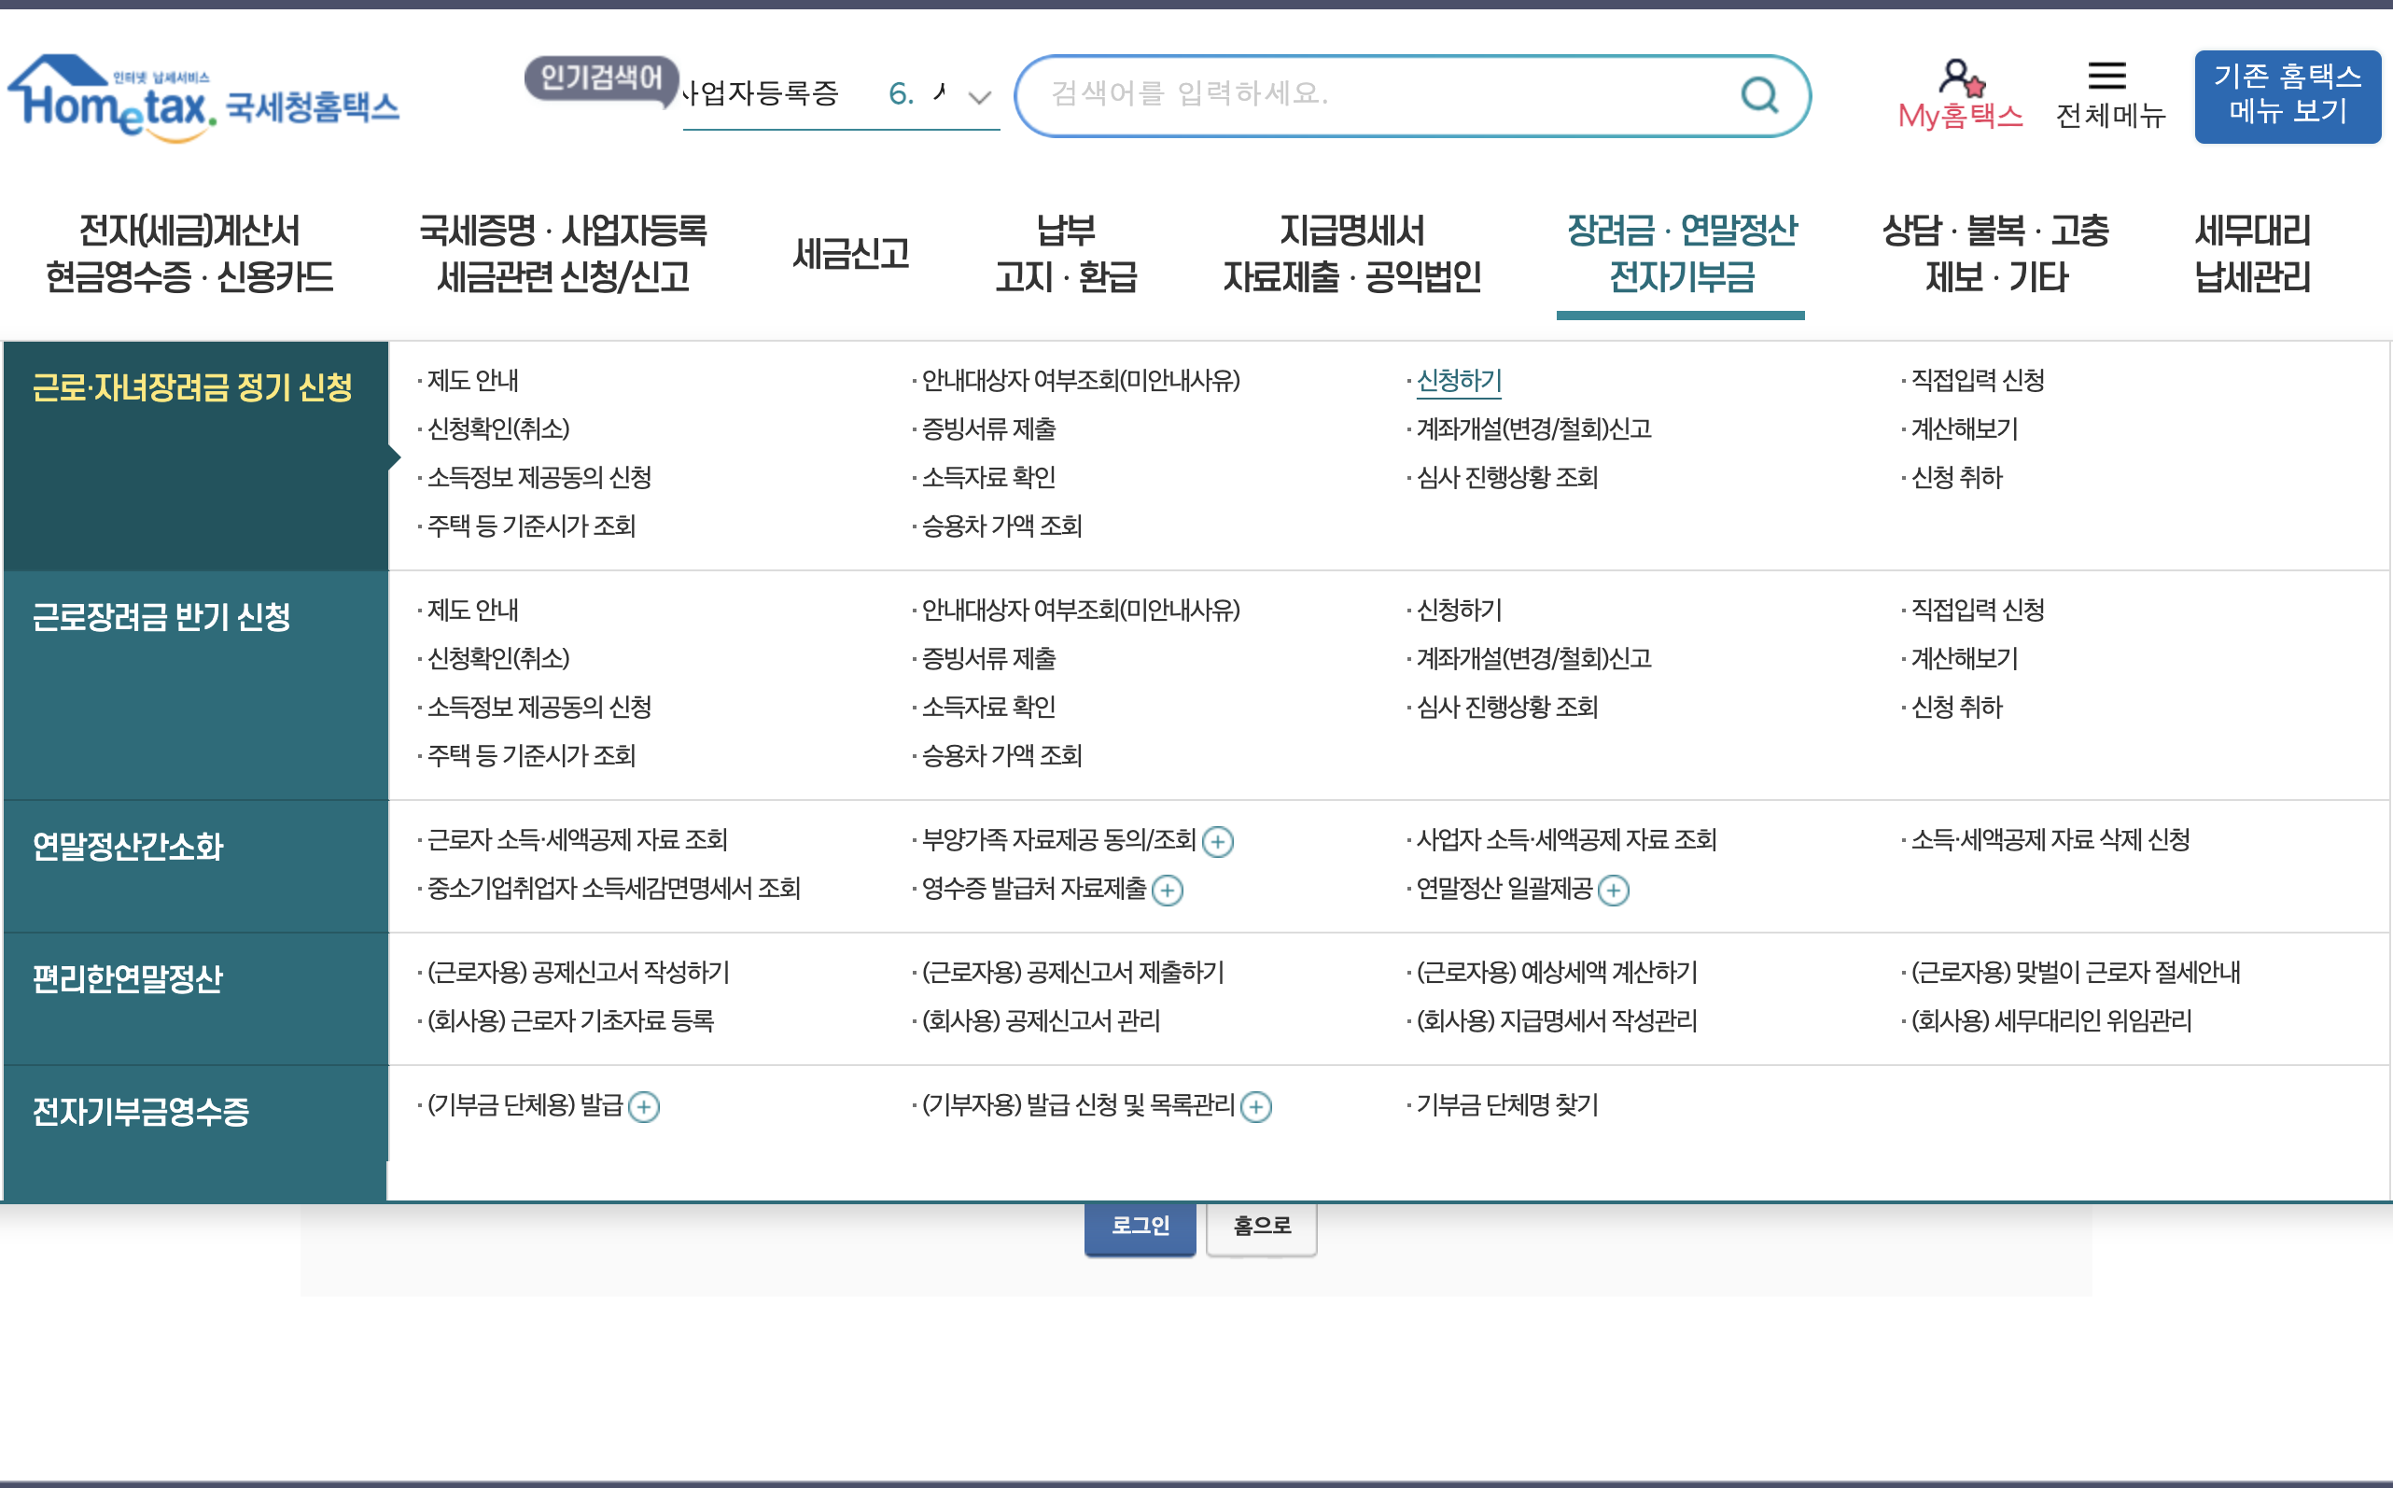Open 전자(세금)계산서 현금영수증 신용카드 menu
Viewport: 2393px width, 1488px height.
(189, 254)
